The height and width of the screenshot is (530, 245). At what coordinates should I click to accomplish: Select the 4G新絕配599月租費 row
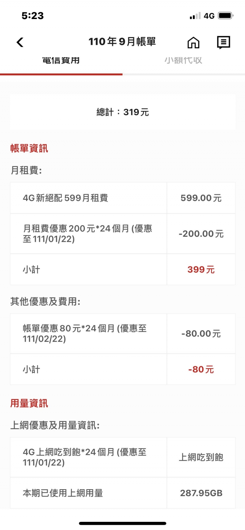point(122,198)
